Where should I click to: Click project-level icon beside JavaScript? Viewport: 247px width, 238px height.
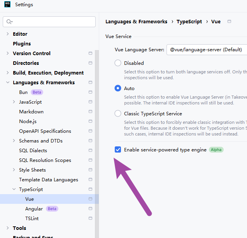point(90,102)
